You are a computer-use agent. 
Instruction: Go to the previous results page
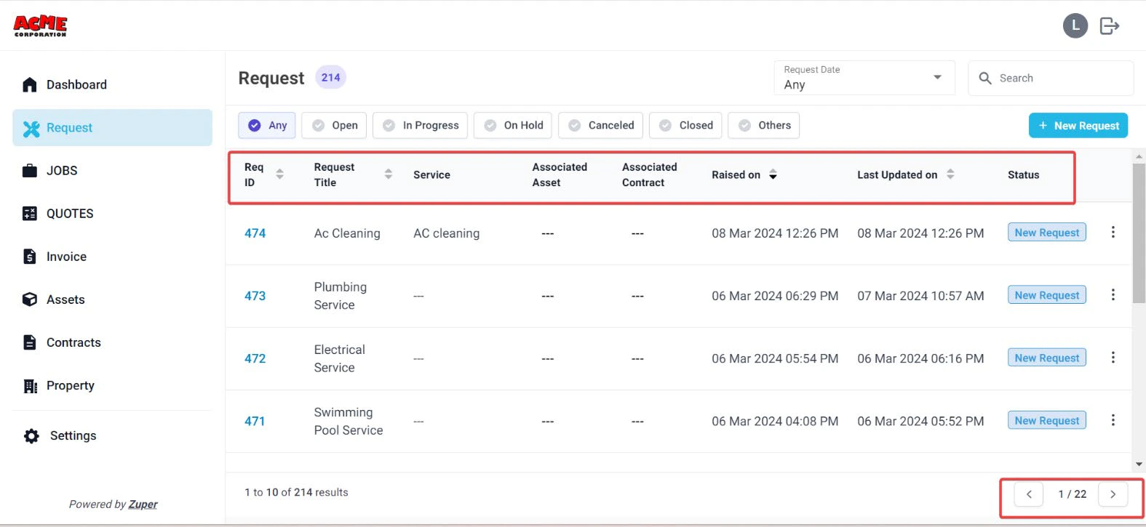1029,494
